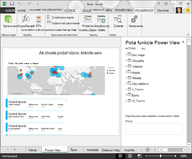
Task: Select the AKTÍVNE fields filter
Action: click(131, 49)
